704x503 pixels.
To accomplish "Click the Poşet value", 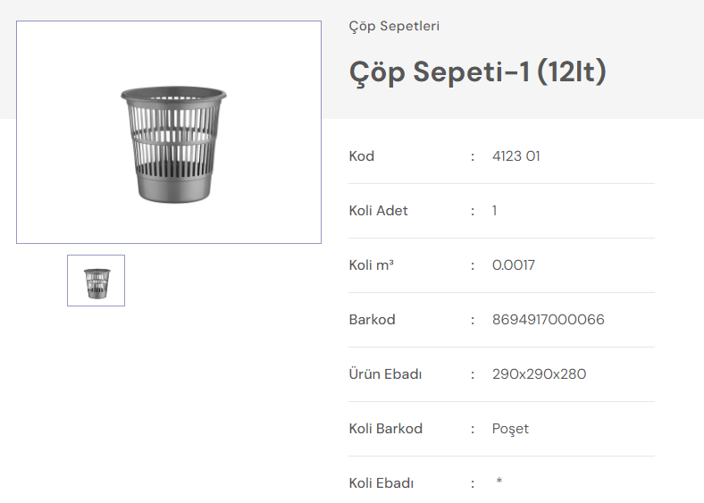I will click(510, 429).
